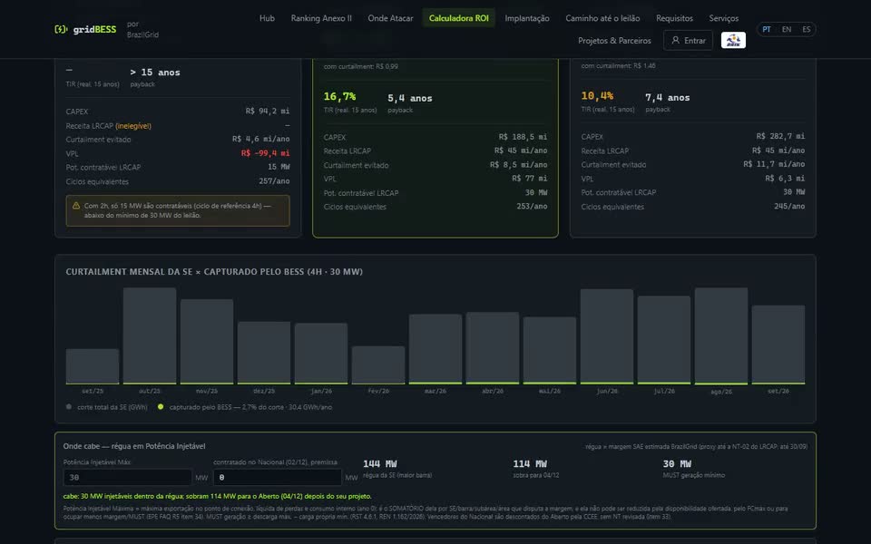Screen dimensions: 871x544
Task: Select the Calculadora ROI tab
Action: [459, 18]
